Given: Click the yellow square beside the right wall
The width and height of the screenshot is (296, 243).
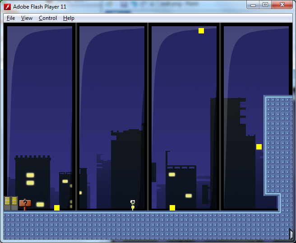Looking at the screenshot, I should [x=259, y=147].
